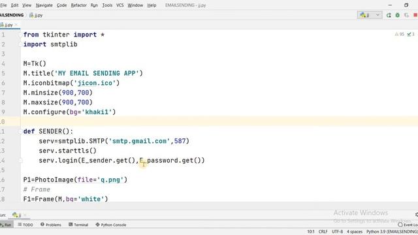The width and height of the screenshot is (418, 235).
Task: Close the jj.py editor tab
Action: click(16, 25)
